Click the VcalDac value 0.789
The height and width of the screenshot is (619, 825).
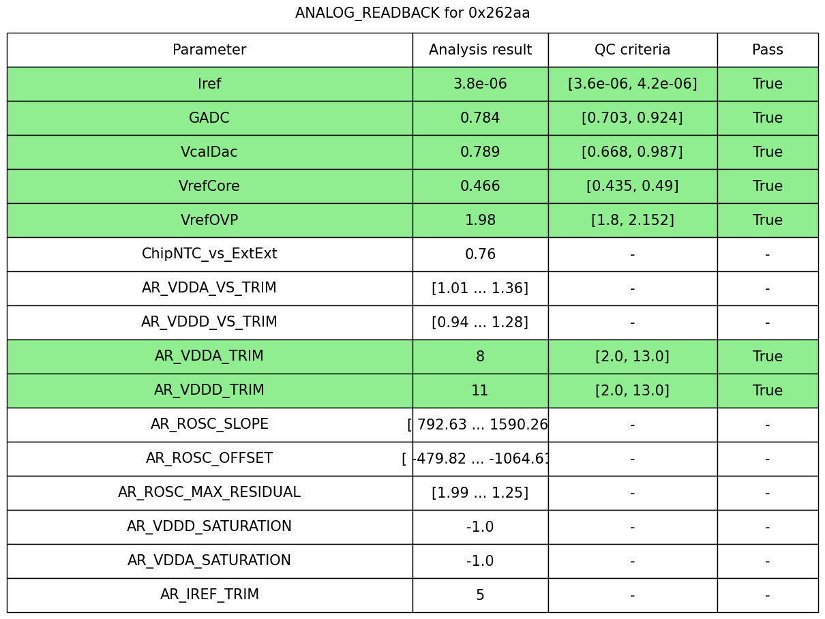point(480,152)
